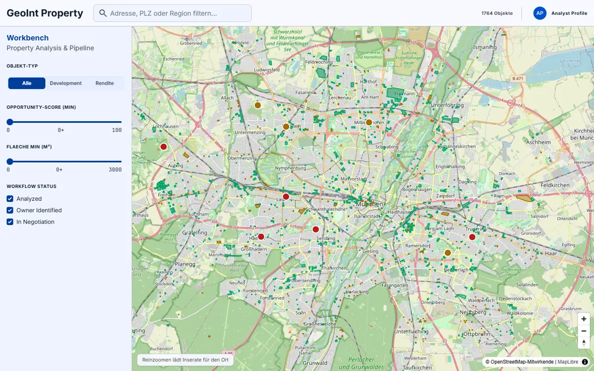Select the brown marker at Milbertshofen
This screenshot has height=371, width=594.
[369, 122]
